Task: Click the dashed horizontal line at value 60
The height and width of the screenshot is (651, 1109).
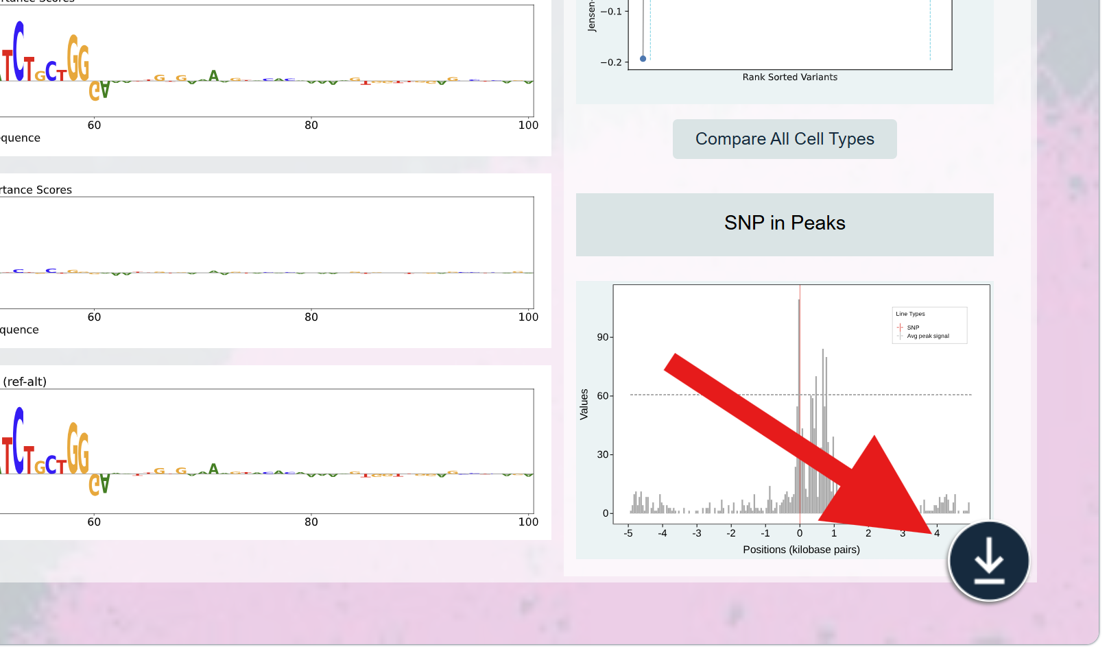Action: coord(686,395)
